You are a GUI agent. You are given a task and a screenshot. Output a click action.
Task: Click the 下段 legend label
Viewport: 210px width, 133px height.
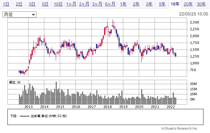(14, 116)
